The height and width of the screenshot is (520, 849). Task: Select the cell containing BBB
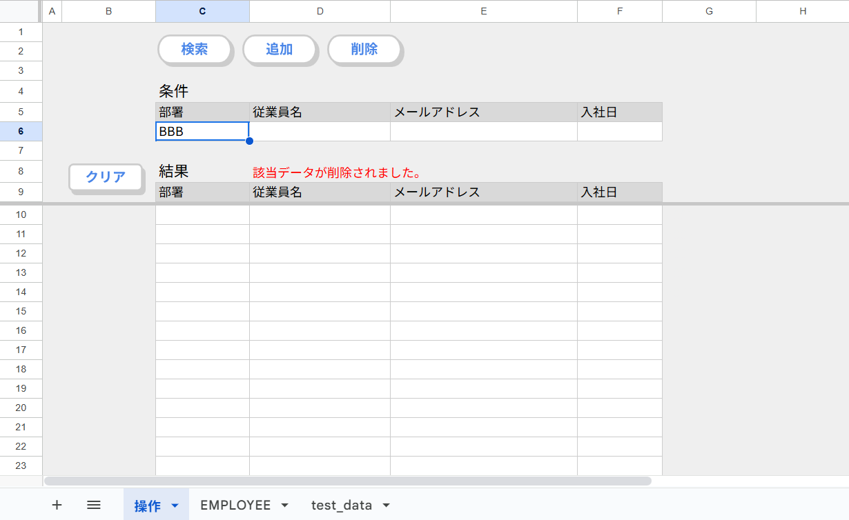pyautogui.click(x=202, y=131)
